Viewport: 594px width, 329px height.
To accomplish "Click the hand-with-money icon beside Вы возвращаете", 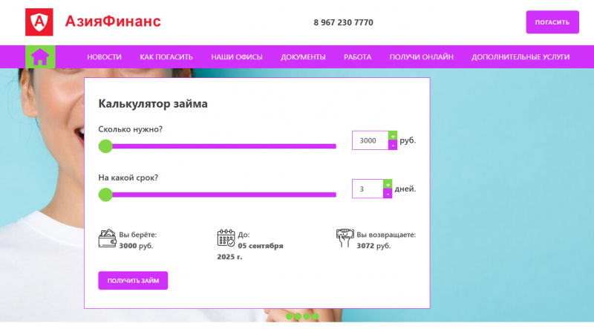I will 345,238.
